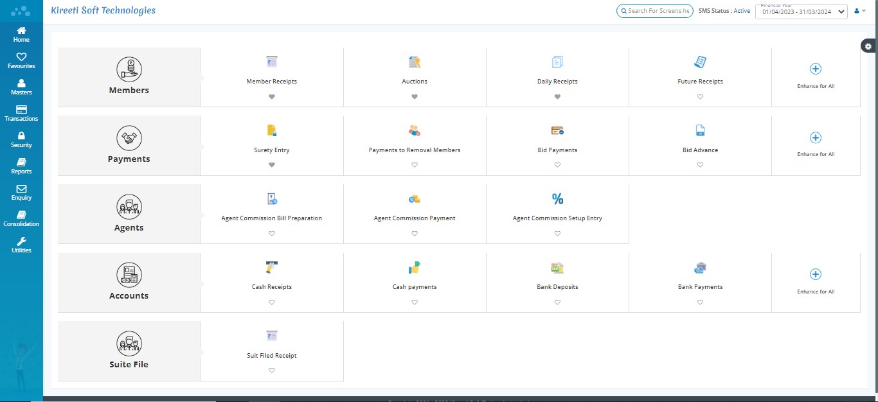Mark Future Receipts as favourite with heart
This screenshot has height=402, width=878.
click(x=700, y=97)
